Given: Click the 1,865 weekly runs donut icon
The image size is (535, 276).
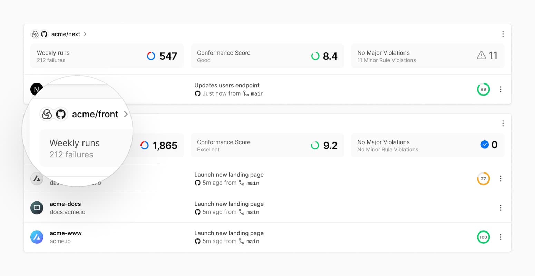Looking at the screenshot, I should coord(145,145).
